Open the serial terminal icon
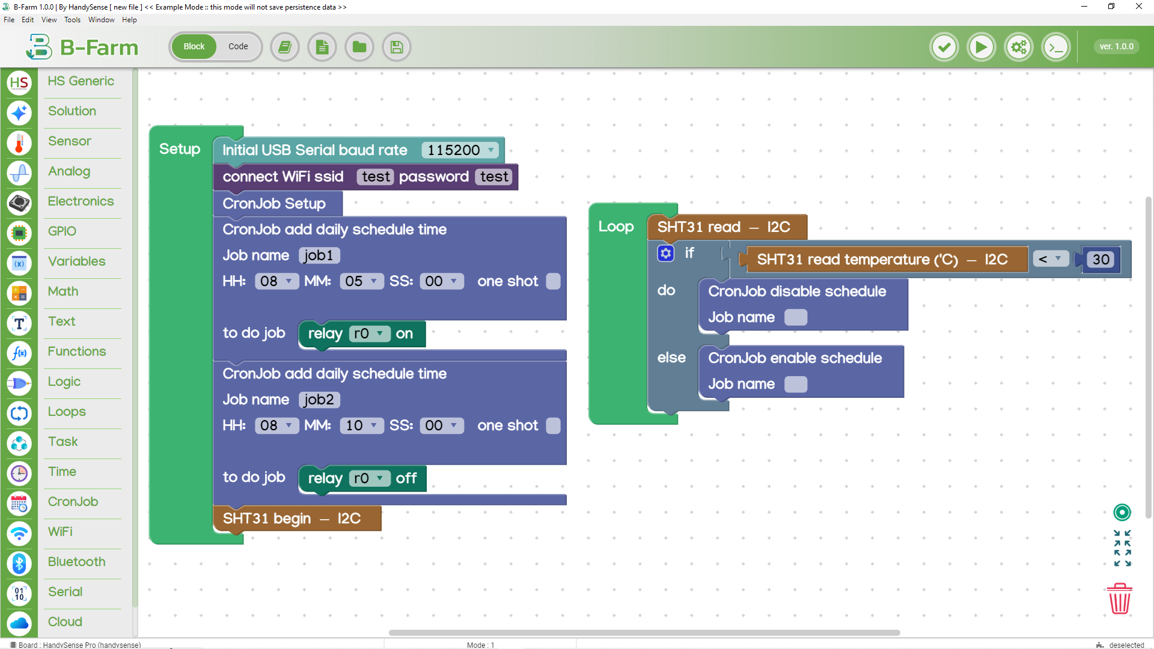 (1056, 47)
